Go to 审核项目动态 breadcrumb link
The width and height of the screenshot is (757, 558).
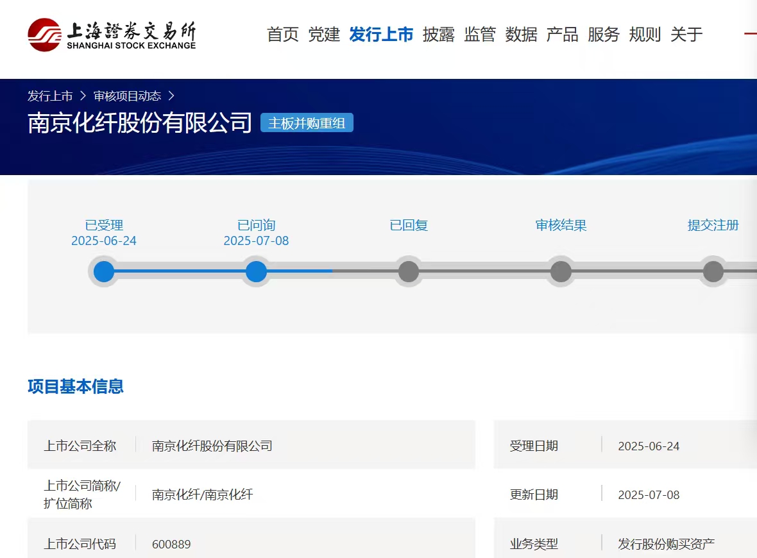(x=127, y=96)
